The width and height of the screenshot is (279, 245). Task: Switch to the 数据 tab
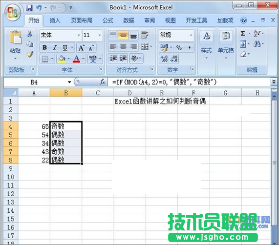click(x=129, y=20)
